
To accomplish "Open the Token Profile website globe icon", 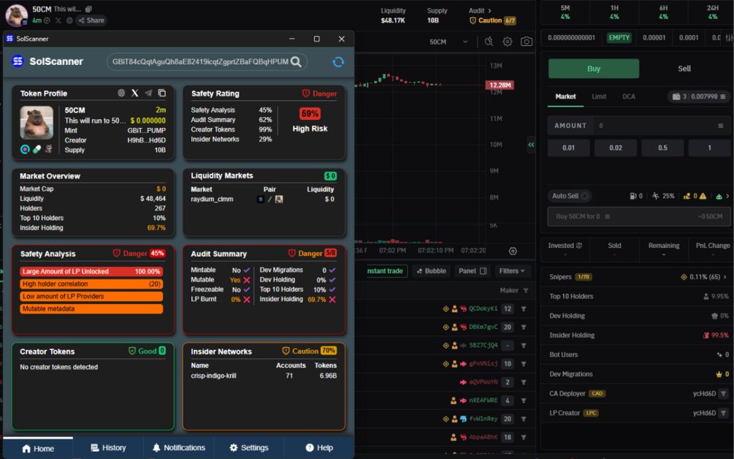I will 121,93.
